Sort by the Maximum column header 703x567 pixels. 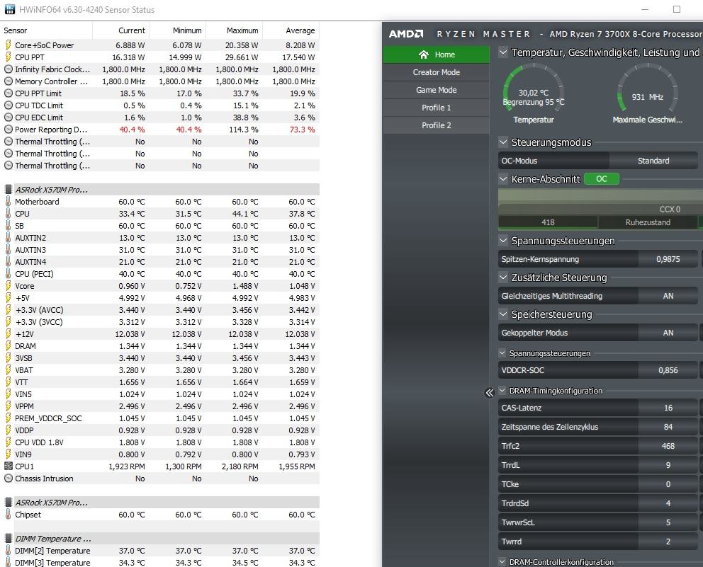pos(234,30)
